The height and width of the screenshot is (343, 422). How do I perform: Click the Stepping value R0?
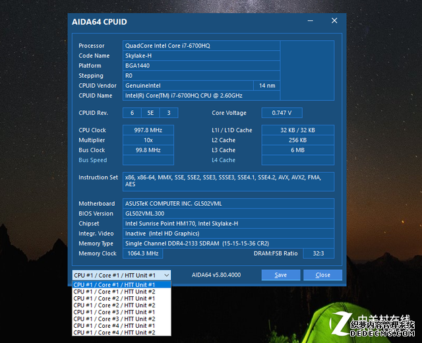click(x=201, y=75)
